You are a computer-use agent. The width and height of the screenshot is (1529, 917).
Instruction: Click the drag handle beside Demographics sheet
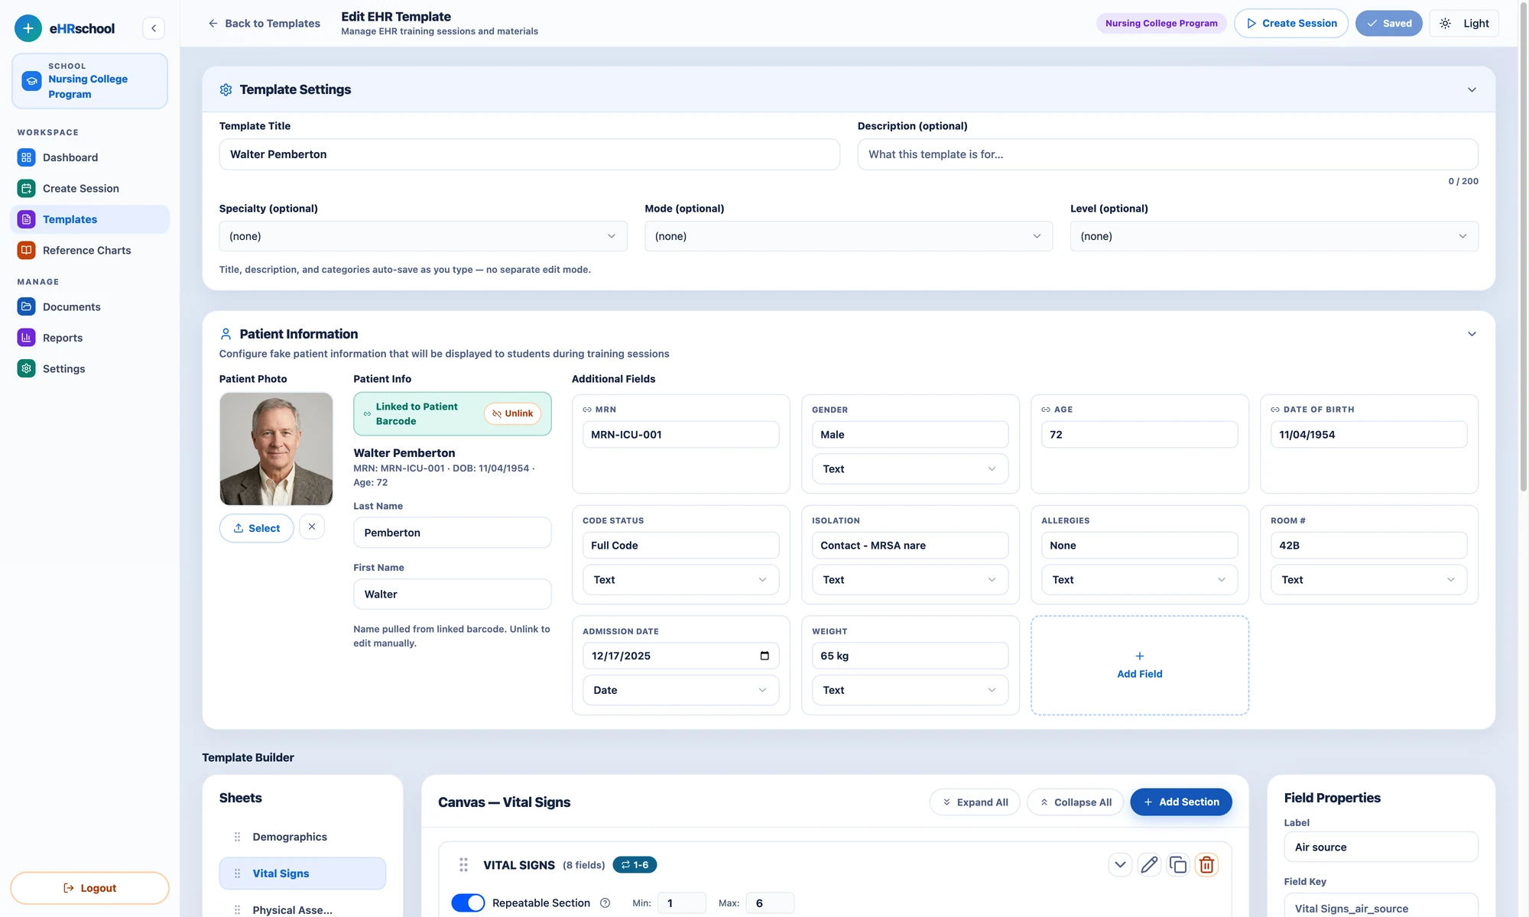pos(237,837)
